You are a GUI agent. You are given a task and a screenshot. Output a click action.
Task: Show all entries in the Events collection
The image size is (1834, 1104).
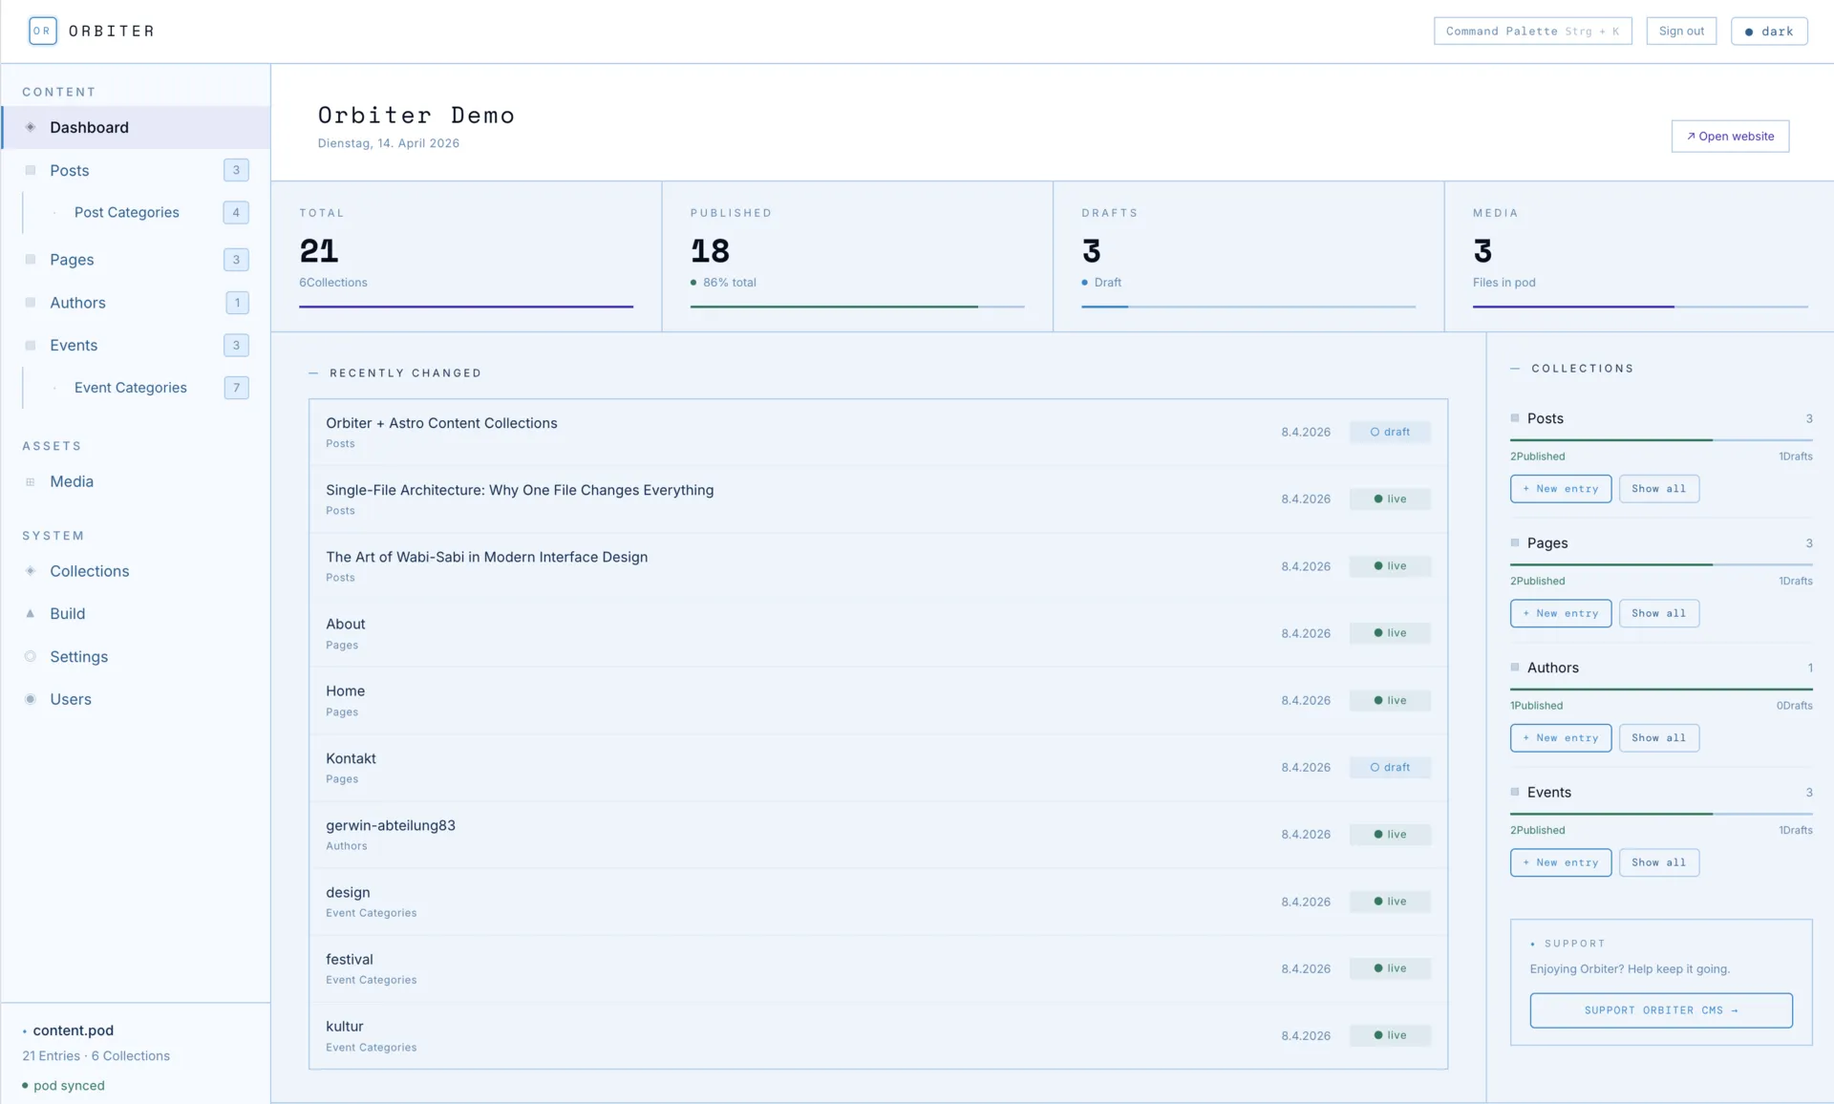click(x=1659, y=862)
